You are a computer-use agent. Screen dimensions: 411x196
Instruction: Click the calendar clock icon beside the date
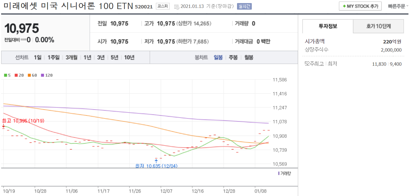(177, 6)
